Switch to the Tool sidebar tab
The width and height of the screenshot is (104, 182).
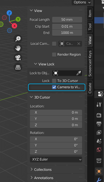coord(90,27)
